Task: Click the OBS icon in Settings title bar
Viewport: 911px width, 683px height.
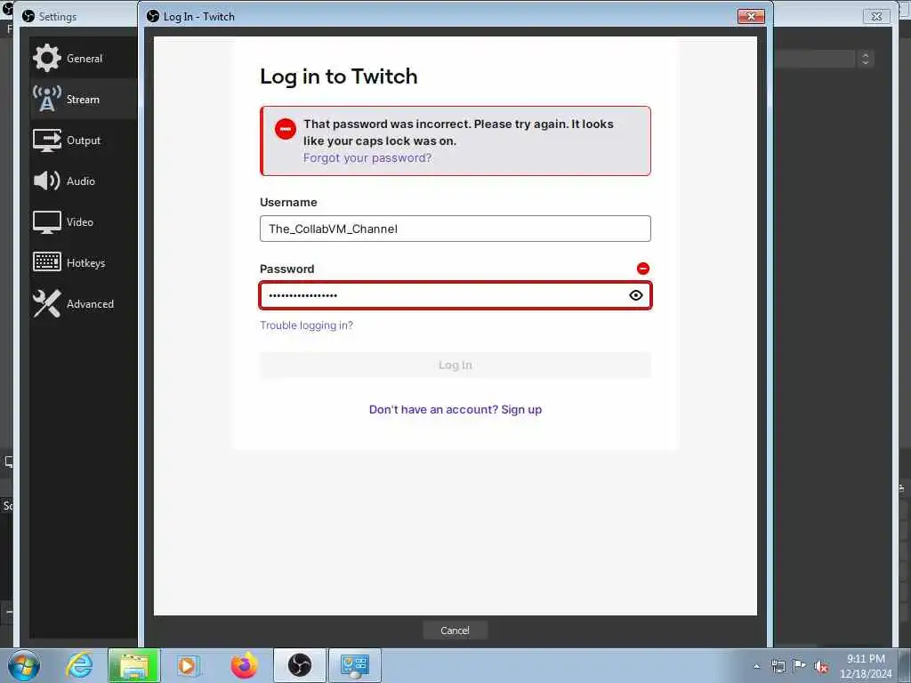Action: click(28, 16)
